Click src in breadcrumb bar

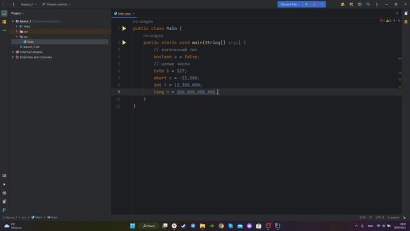point(24,218)
